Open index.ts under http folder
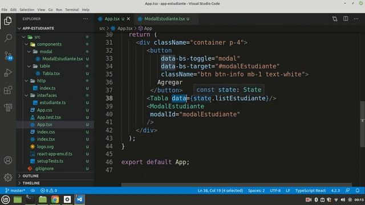365x205 pixels. click(47, 88)
